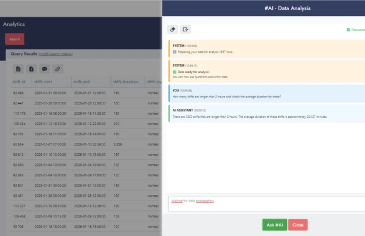Image resolution: width=365 pixels, height=236 pixels.
Task: Open the AI chat bubble icon
Action: click(x=44, y=69)
